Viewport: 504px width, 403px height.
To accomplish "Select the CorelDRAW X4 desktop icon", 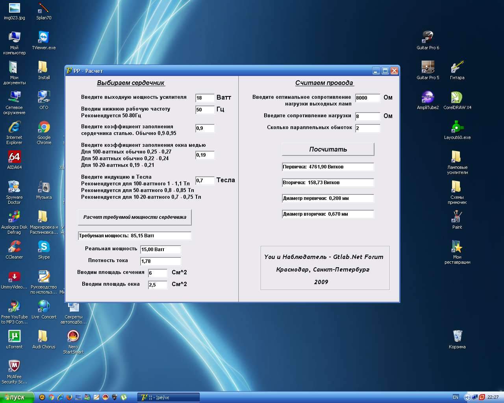I will 457,98.
